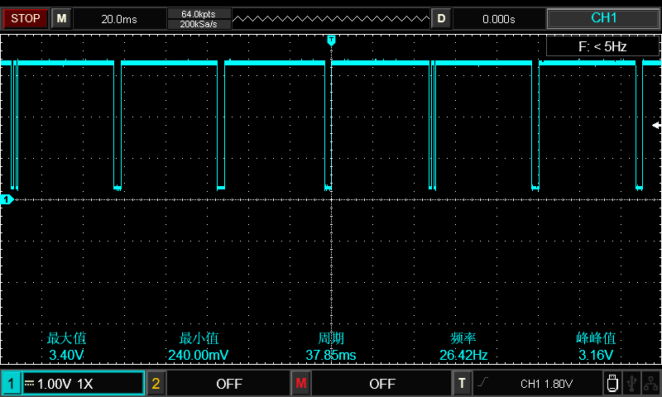Select the D delay icon
Image resolution: width=662 pixels, height=397 pixels.
click(x=441, y=18)
